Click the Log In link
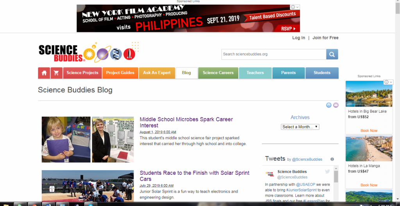The height and width of the screenshot is (206, 400). [x=298, y=38]
